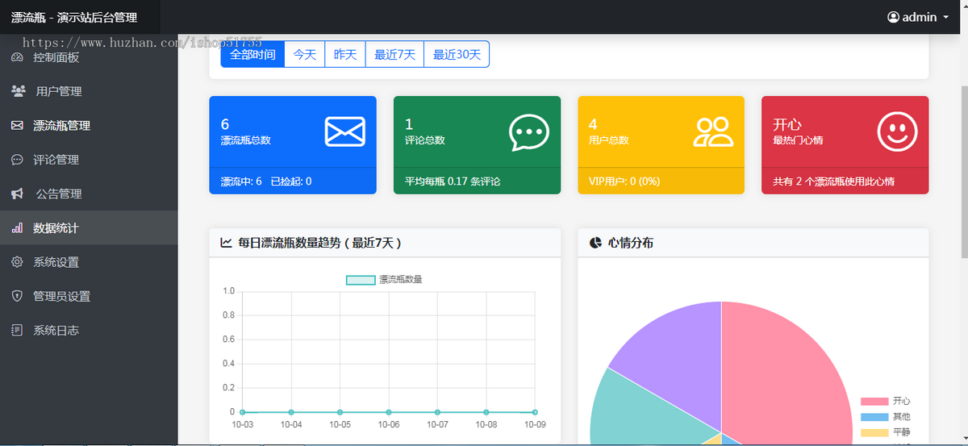The width and height of the screenshot is (968, 446).
Task: Click the 10-03 data point on chart
Action: [x=242, y=412]
